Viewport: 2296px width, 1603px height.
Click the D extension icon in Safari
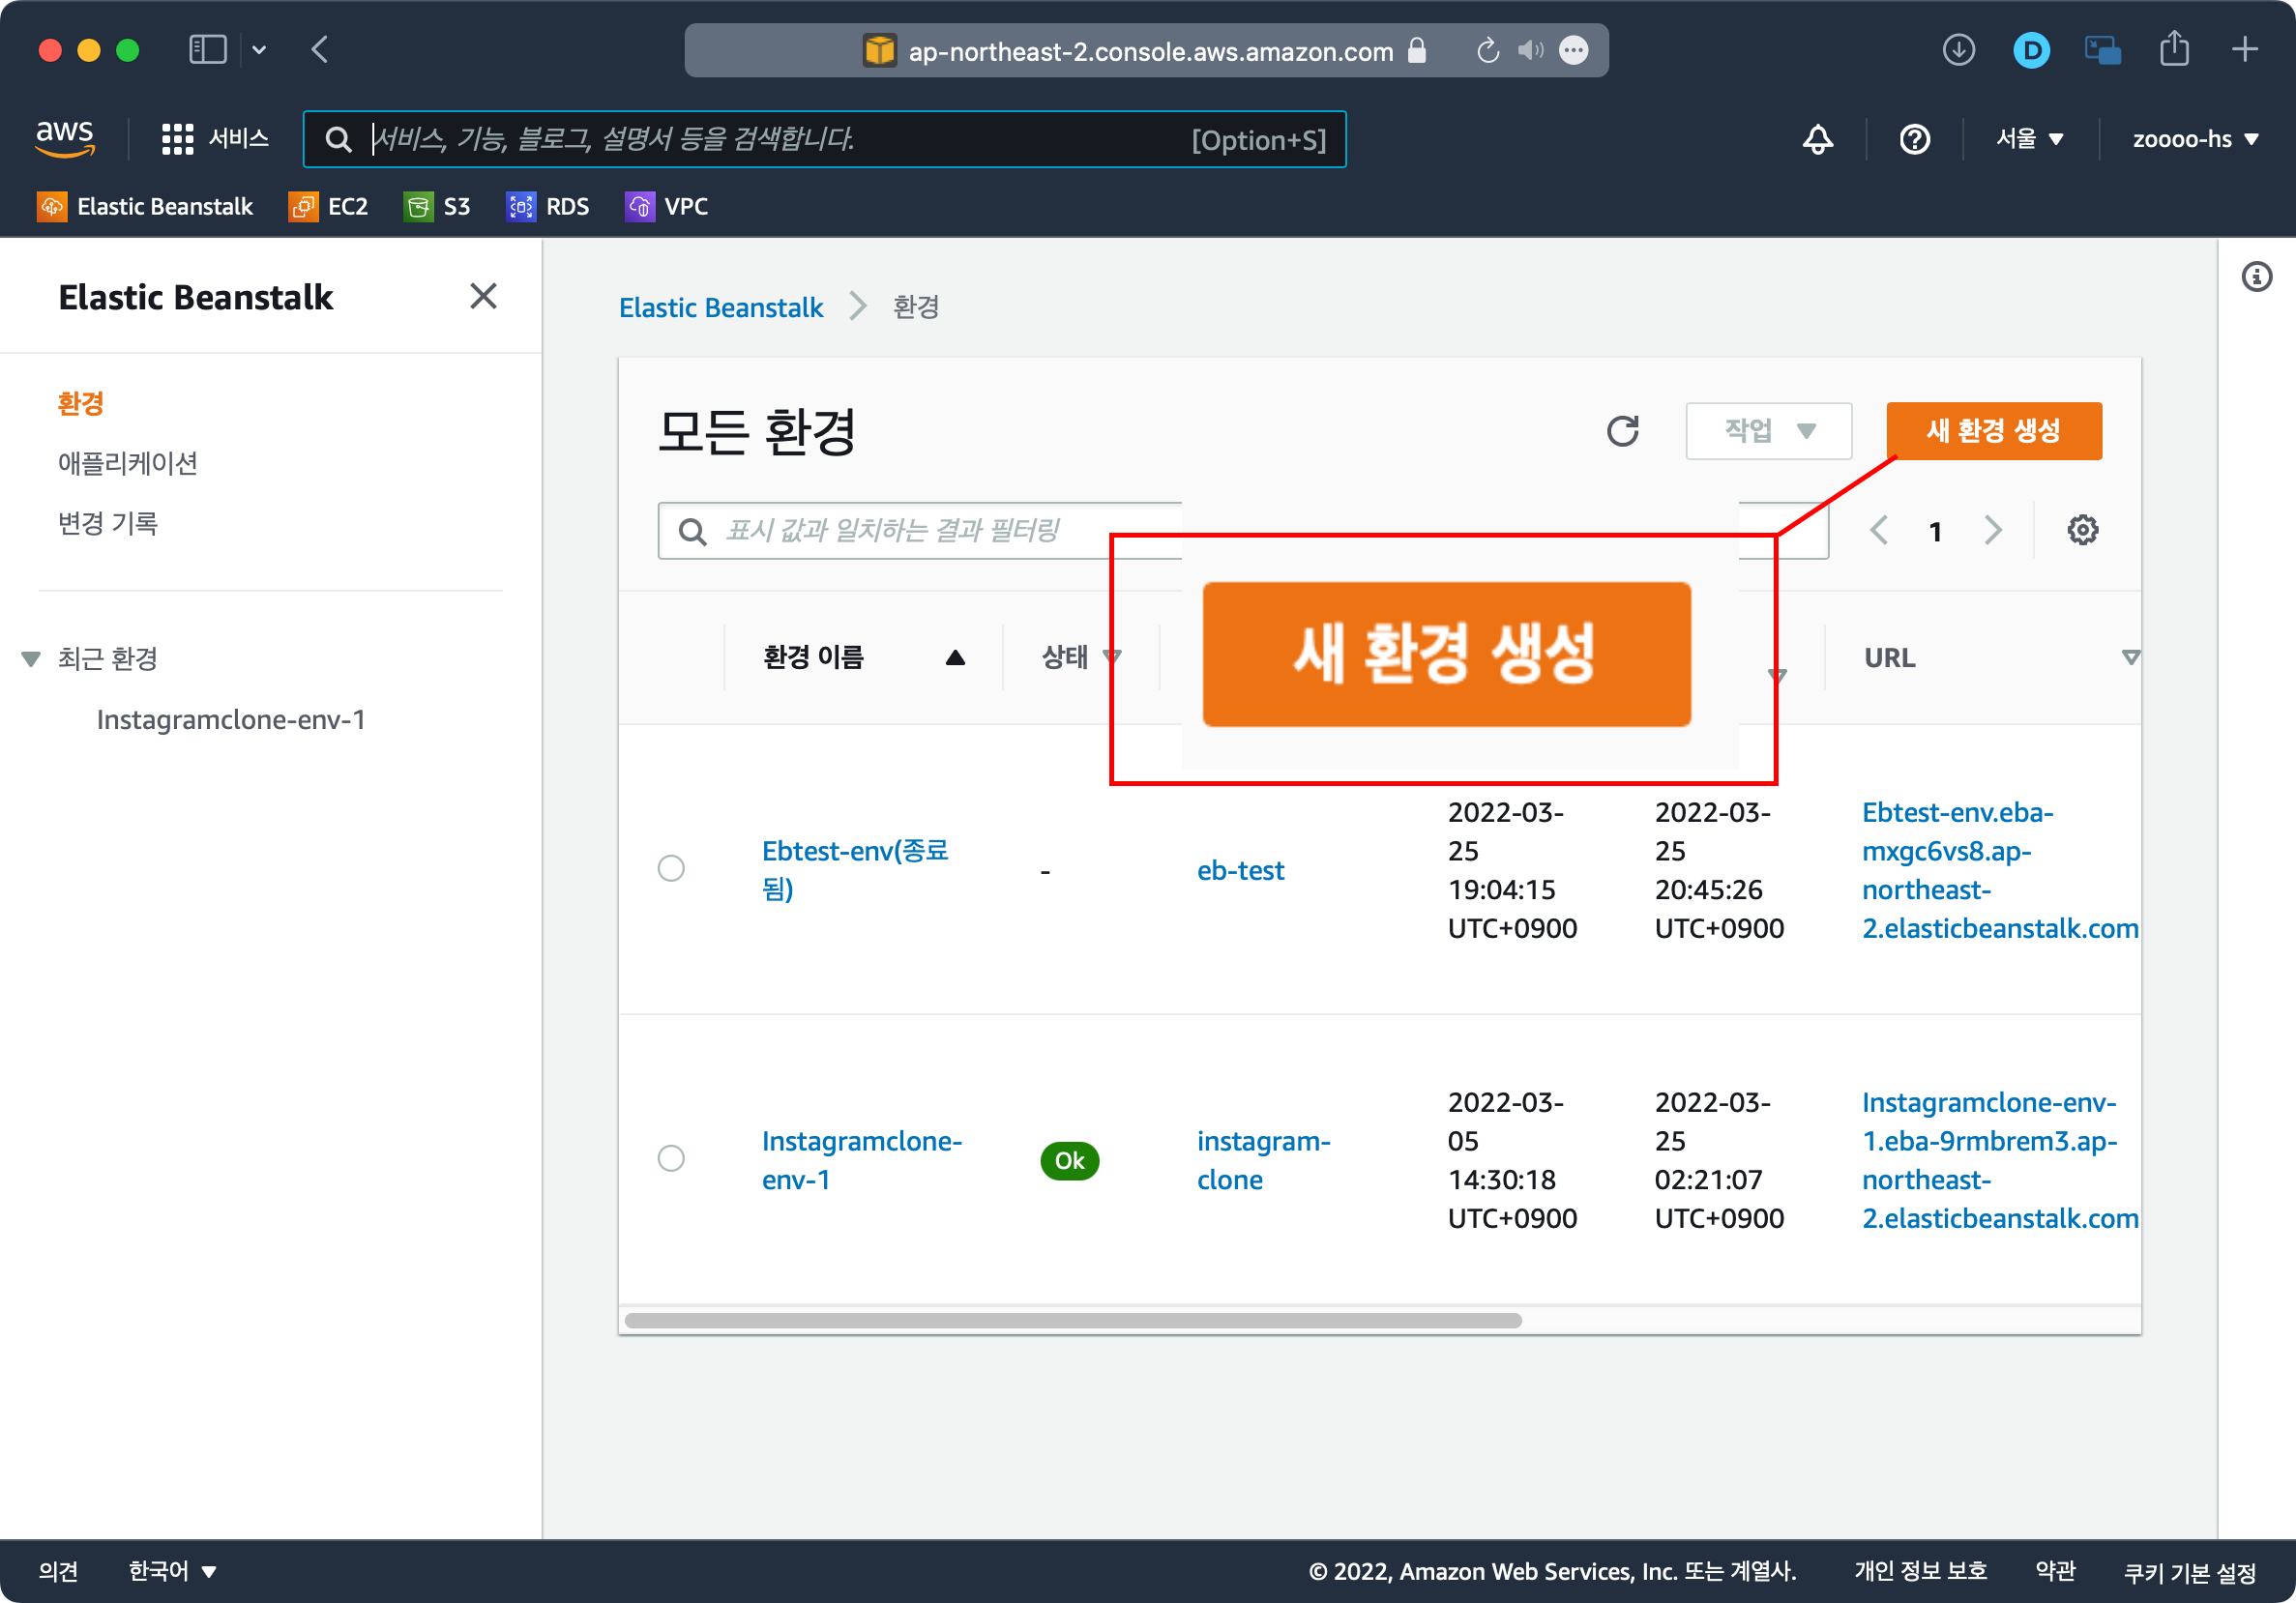coord(2031,50)
